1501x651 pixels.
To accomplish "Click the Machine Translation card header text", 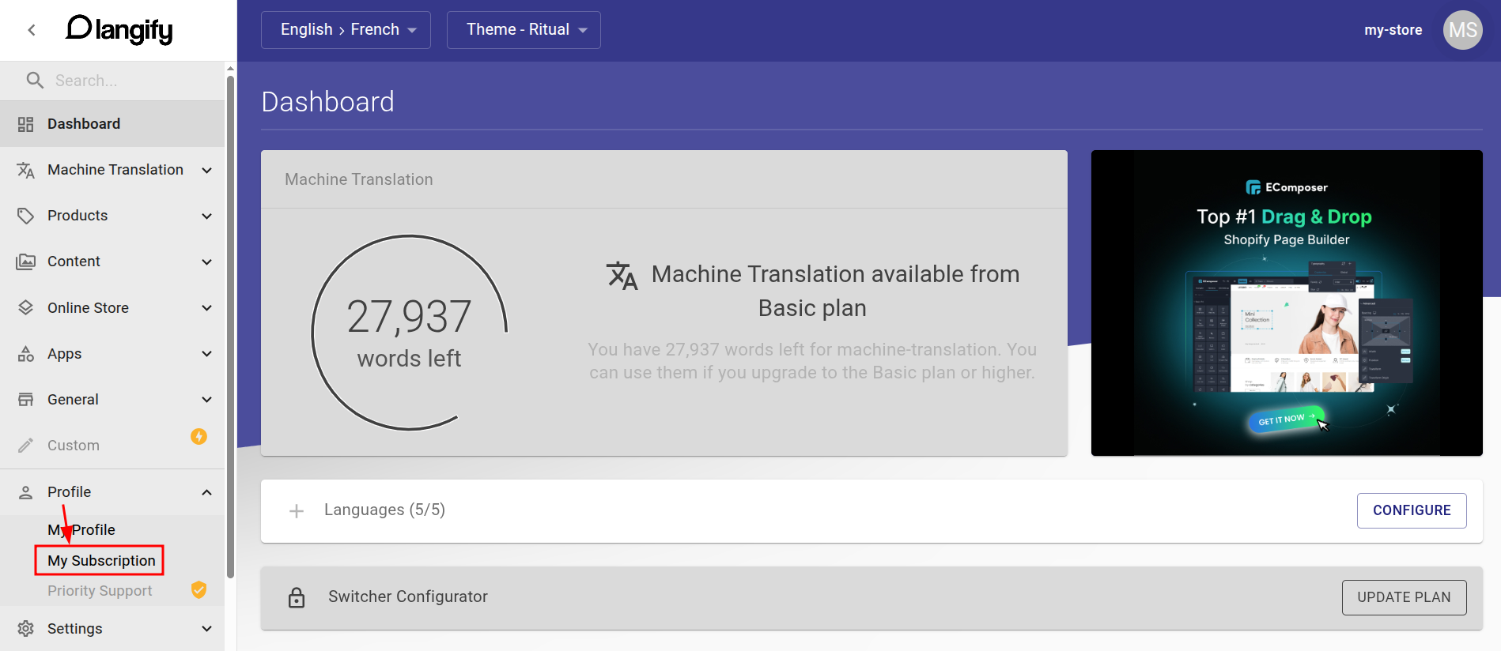I will pyautogui.click(x=359, y=179).
